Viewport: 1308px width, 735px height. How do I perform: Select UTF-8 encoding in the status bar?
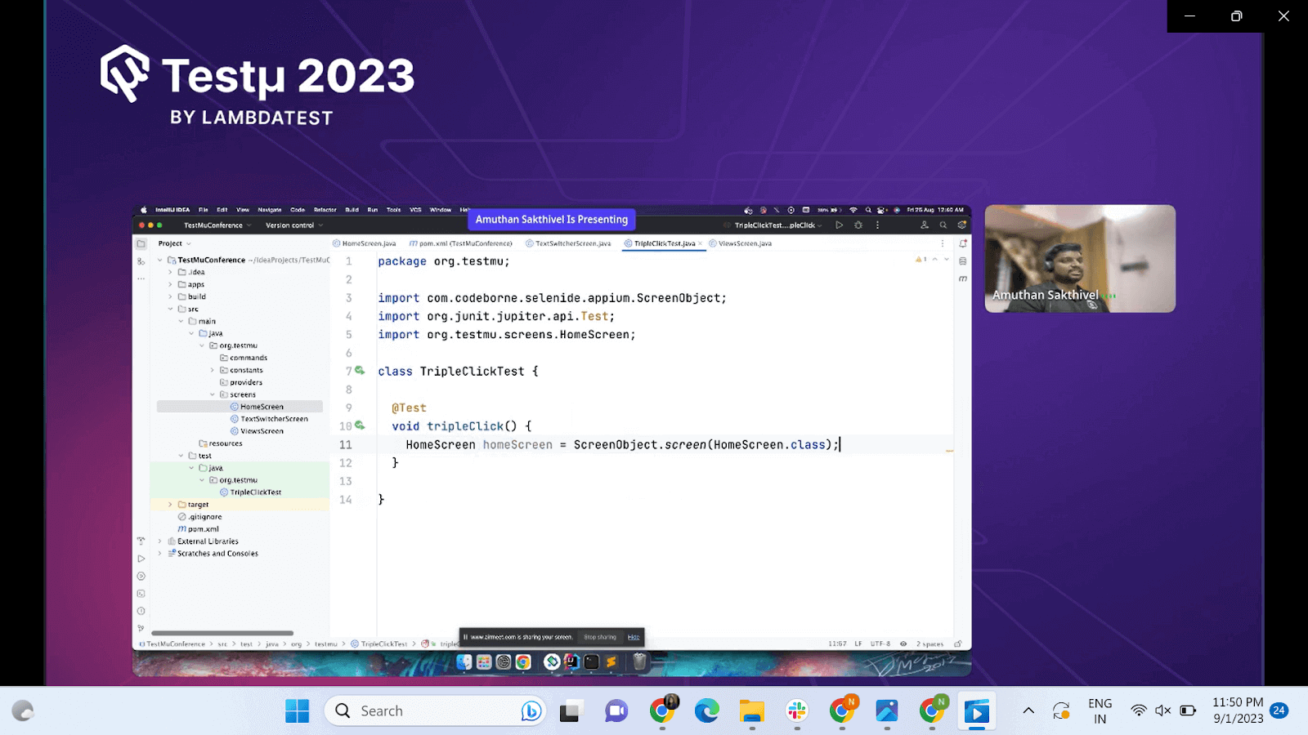tap(879, 644)
